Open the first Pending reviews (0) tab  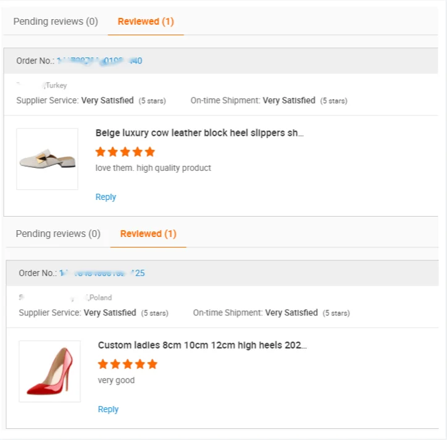[x=56, y=22]
